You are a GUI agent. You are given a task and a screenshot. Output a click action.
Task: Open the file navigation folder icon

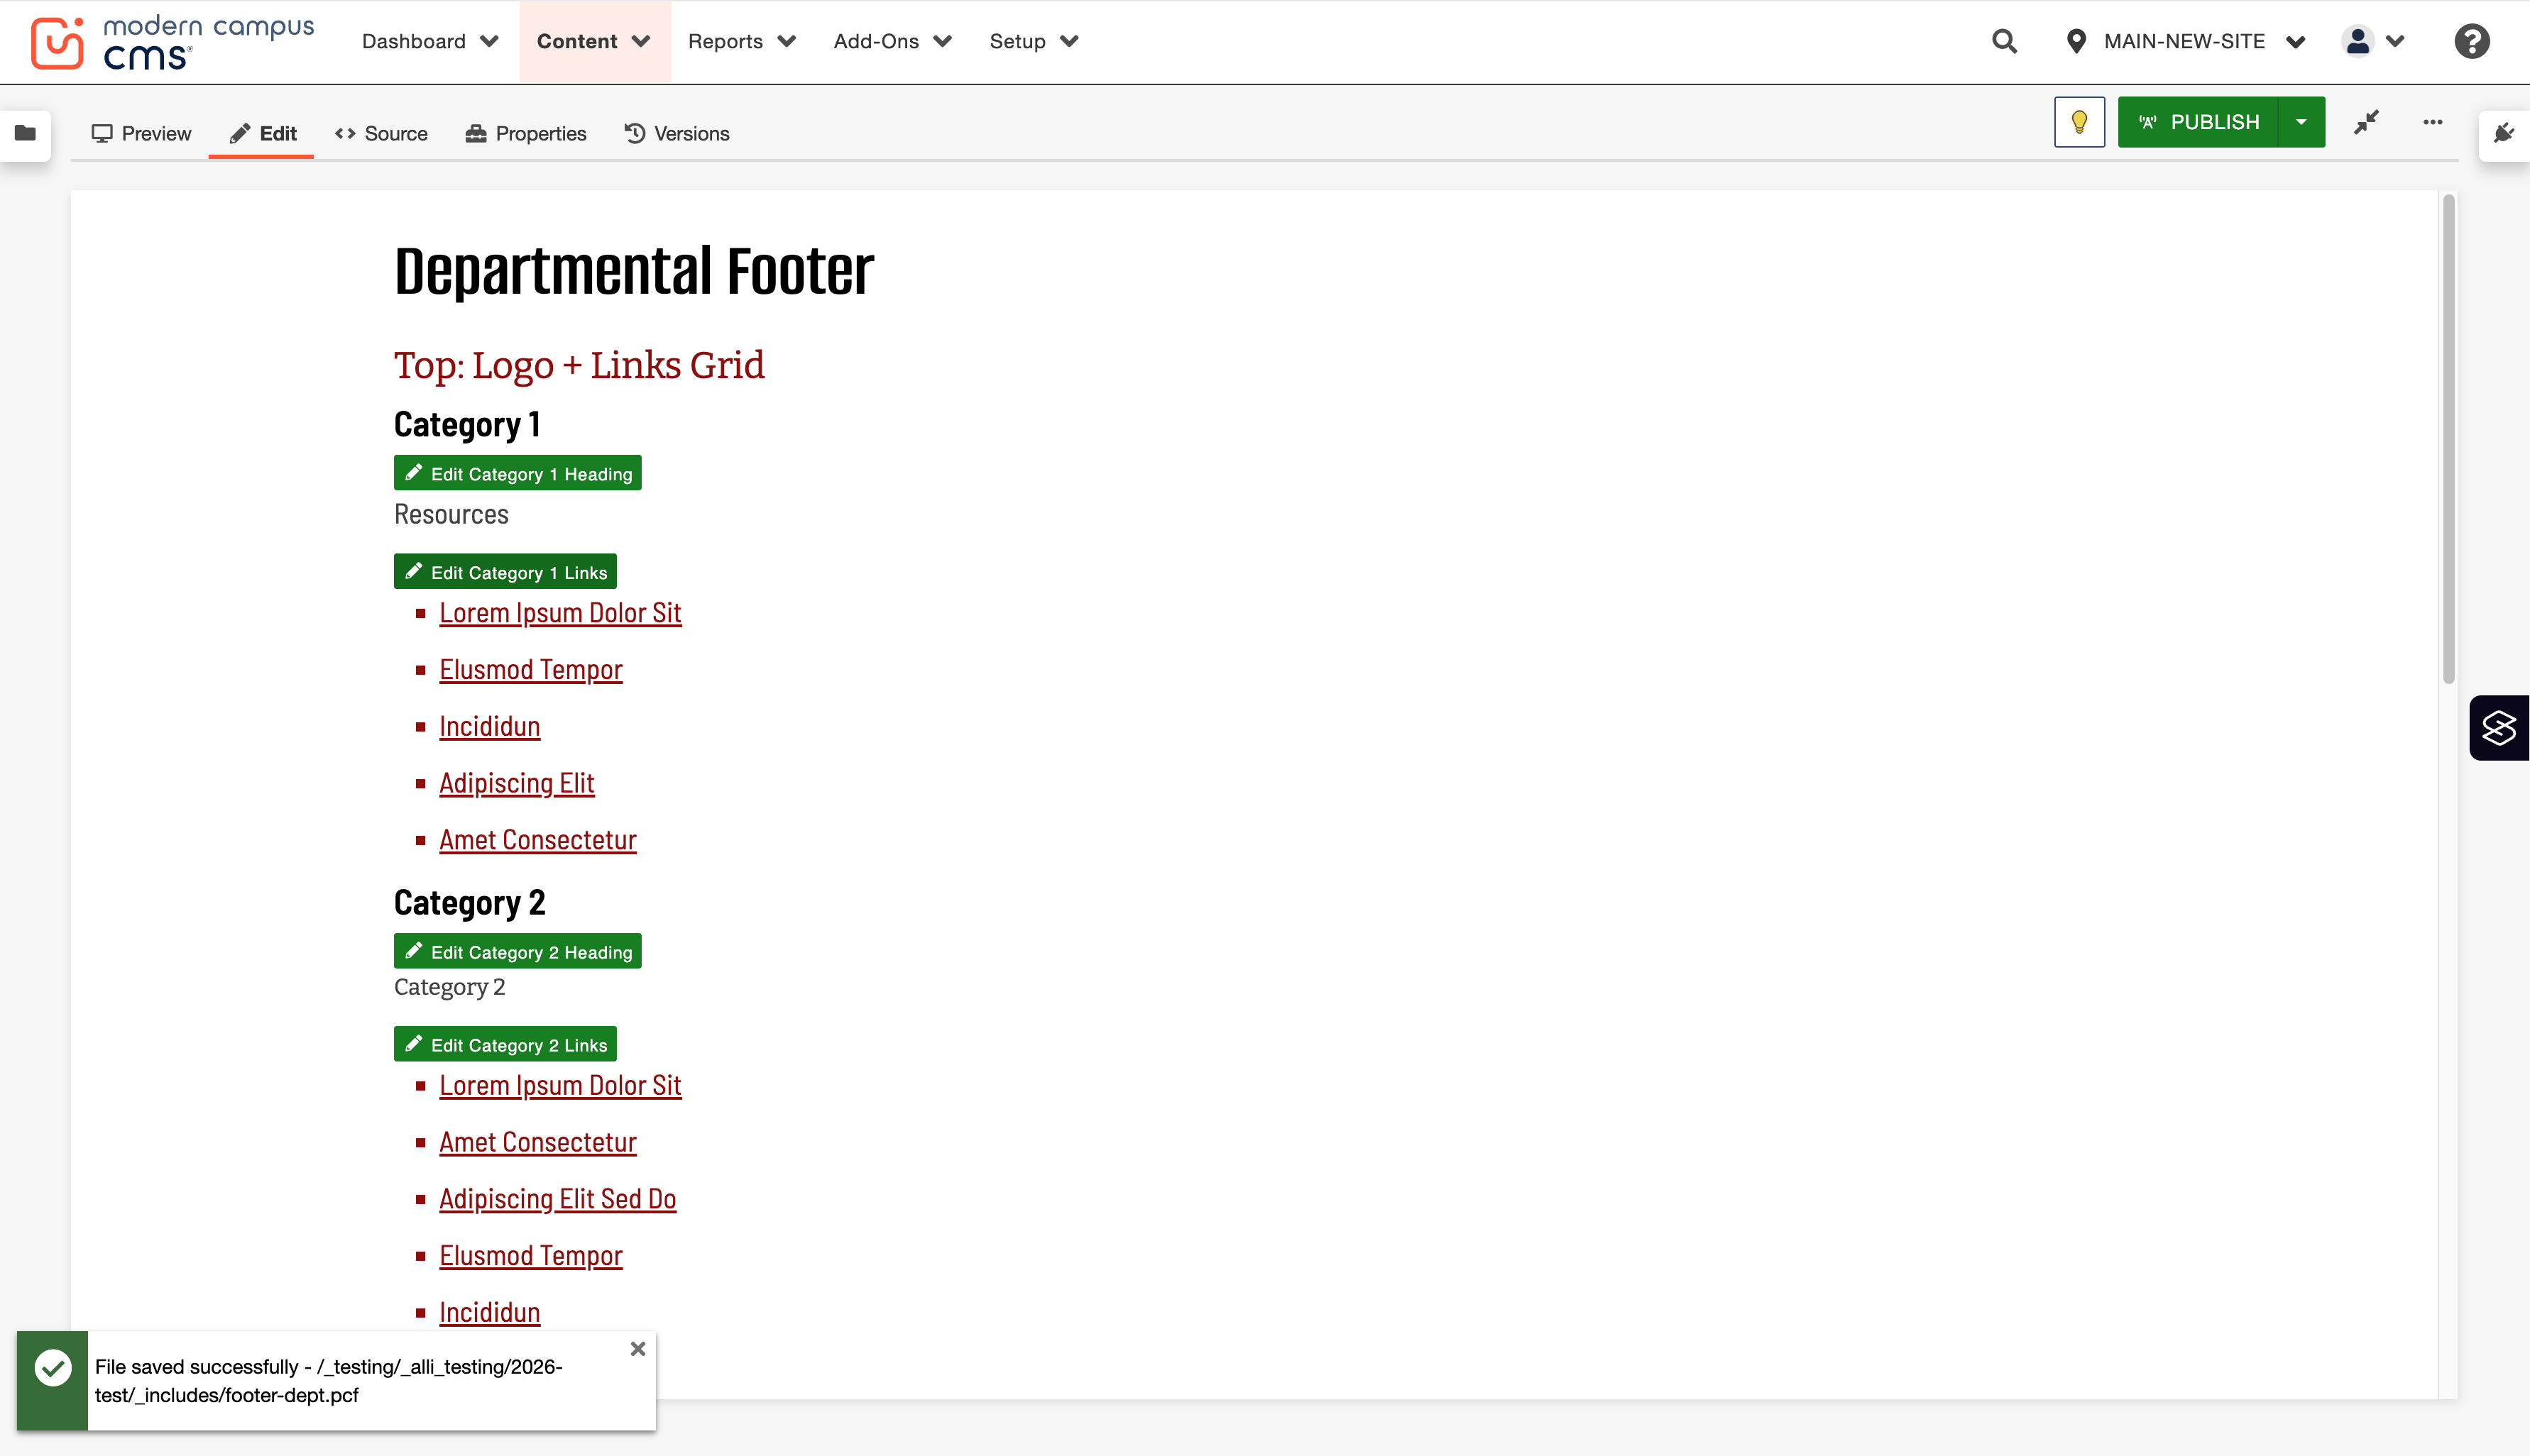tap(25, 133)
